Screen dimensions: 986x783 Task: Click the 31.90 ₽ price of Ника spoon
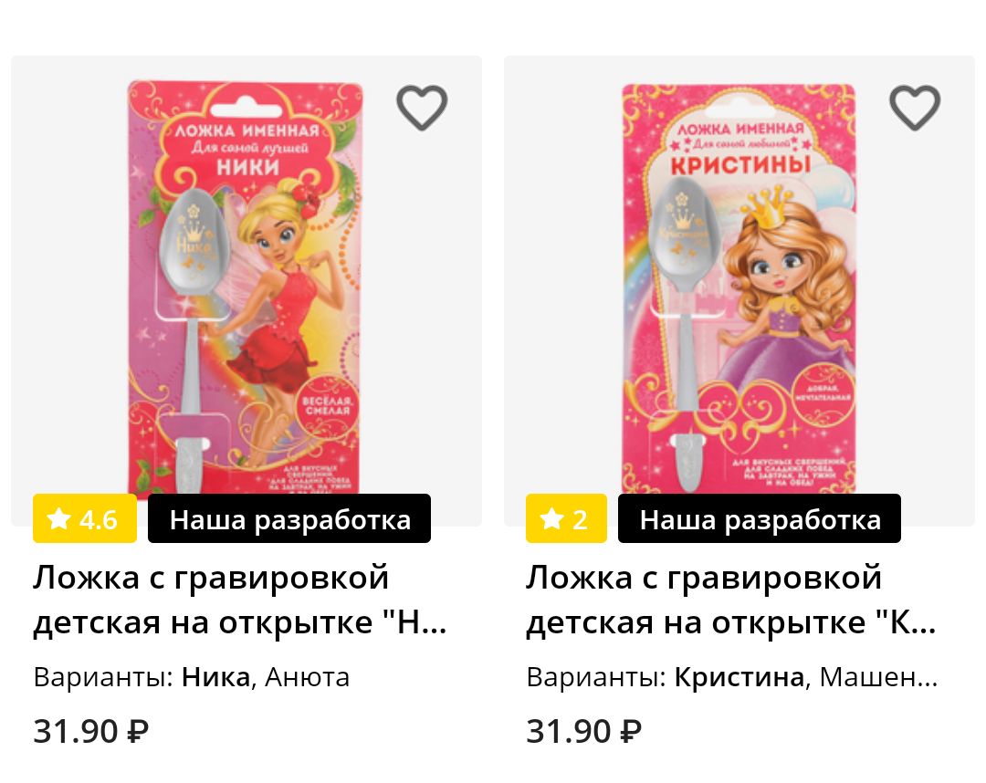click(x=90, y=732)
